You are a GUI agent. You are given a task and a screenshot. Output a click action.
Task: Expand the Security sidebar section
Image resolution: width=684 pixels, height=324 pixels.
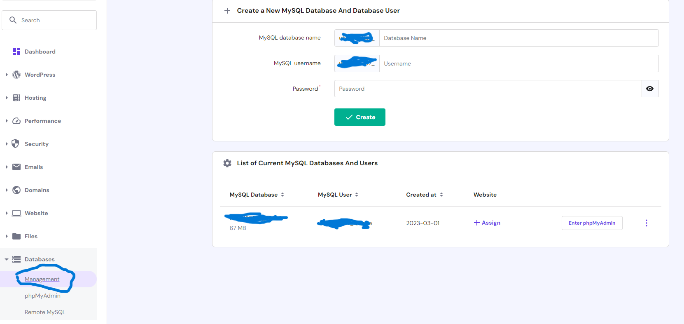pos(7,144)
